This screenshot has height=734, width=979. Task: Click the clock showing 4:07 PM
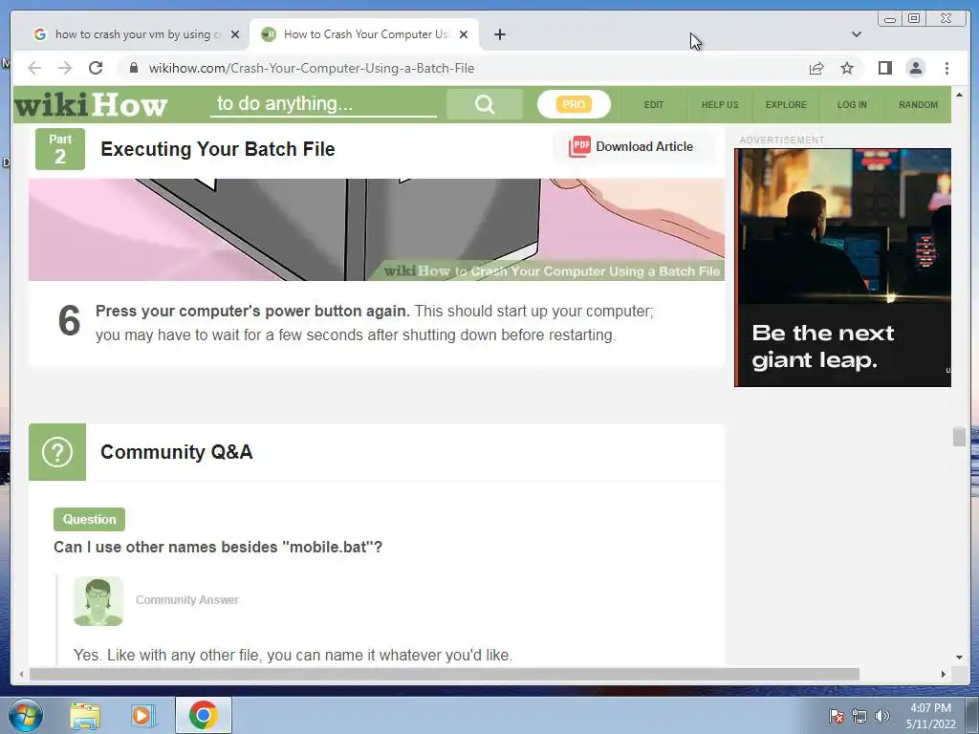pyautogui.click(x=931, y=716)
